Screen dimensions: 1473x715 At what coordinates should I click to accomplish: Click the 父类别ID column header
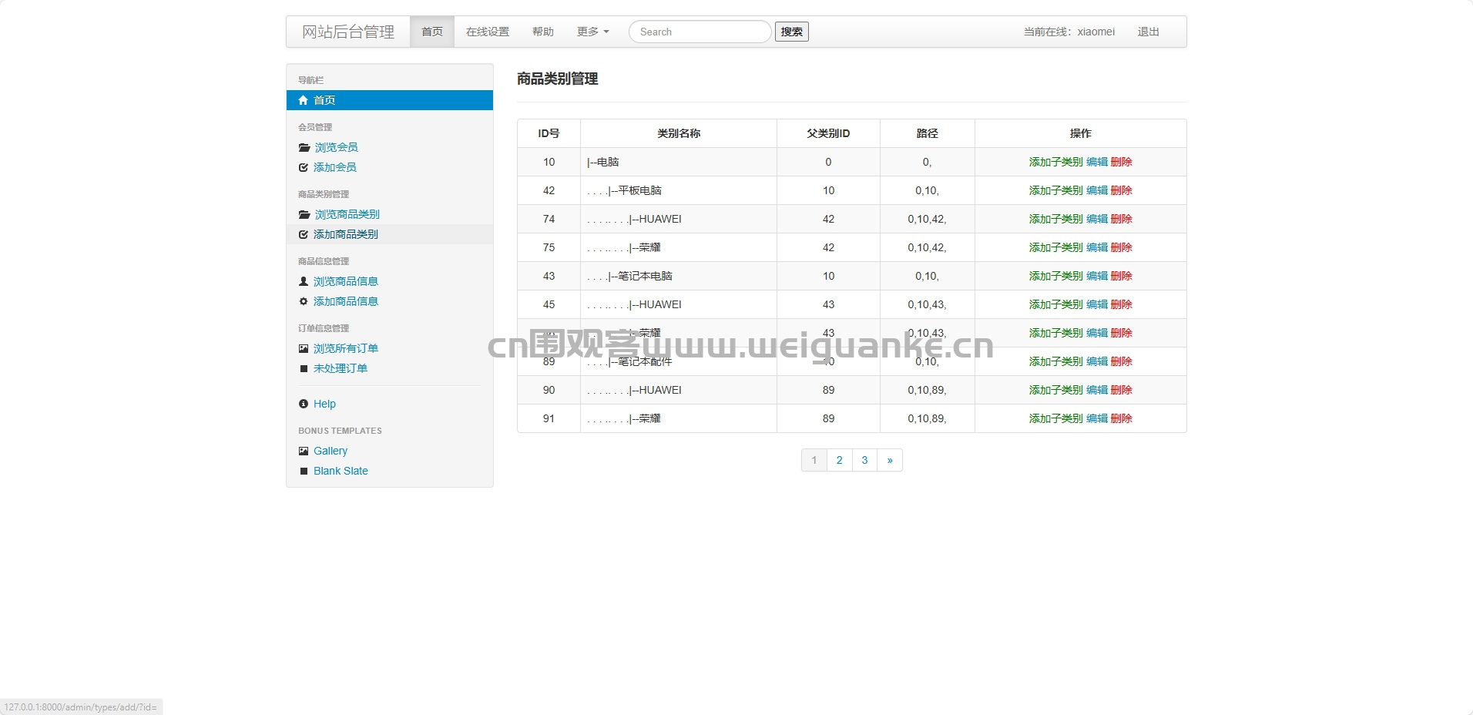pos(828,133)
